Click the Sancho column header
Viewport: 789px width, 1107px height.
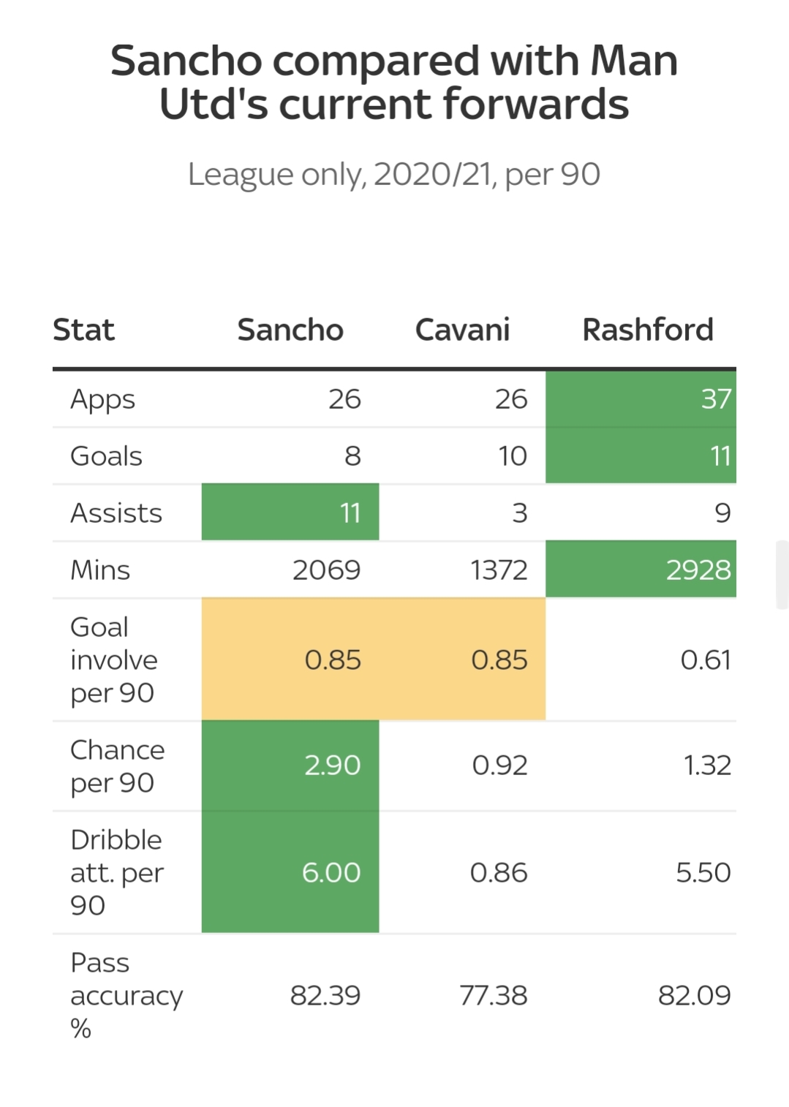(290, 330)
